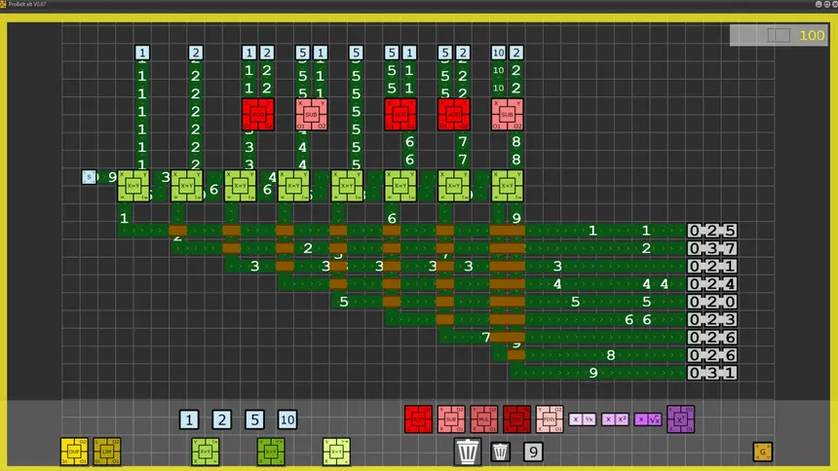The height and width of the screenshot is (471, 838).
Task: Click the output counter showing 031
Action: (711, 373)
